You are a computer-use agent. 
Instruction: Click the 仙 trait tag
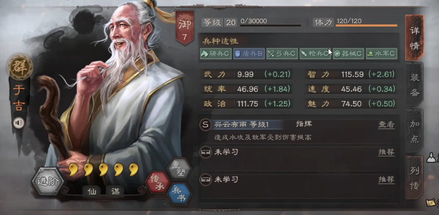coord(91,192)
